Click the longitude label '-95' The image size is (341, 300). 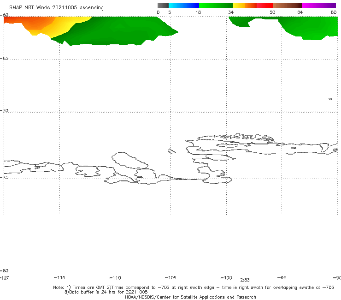[x=282, y=277]
